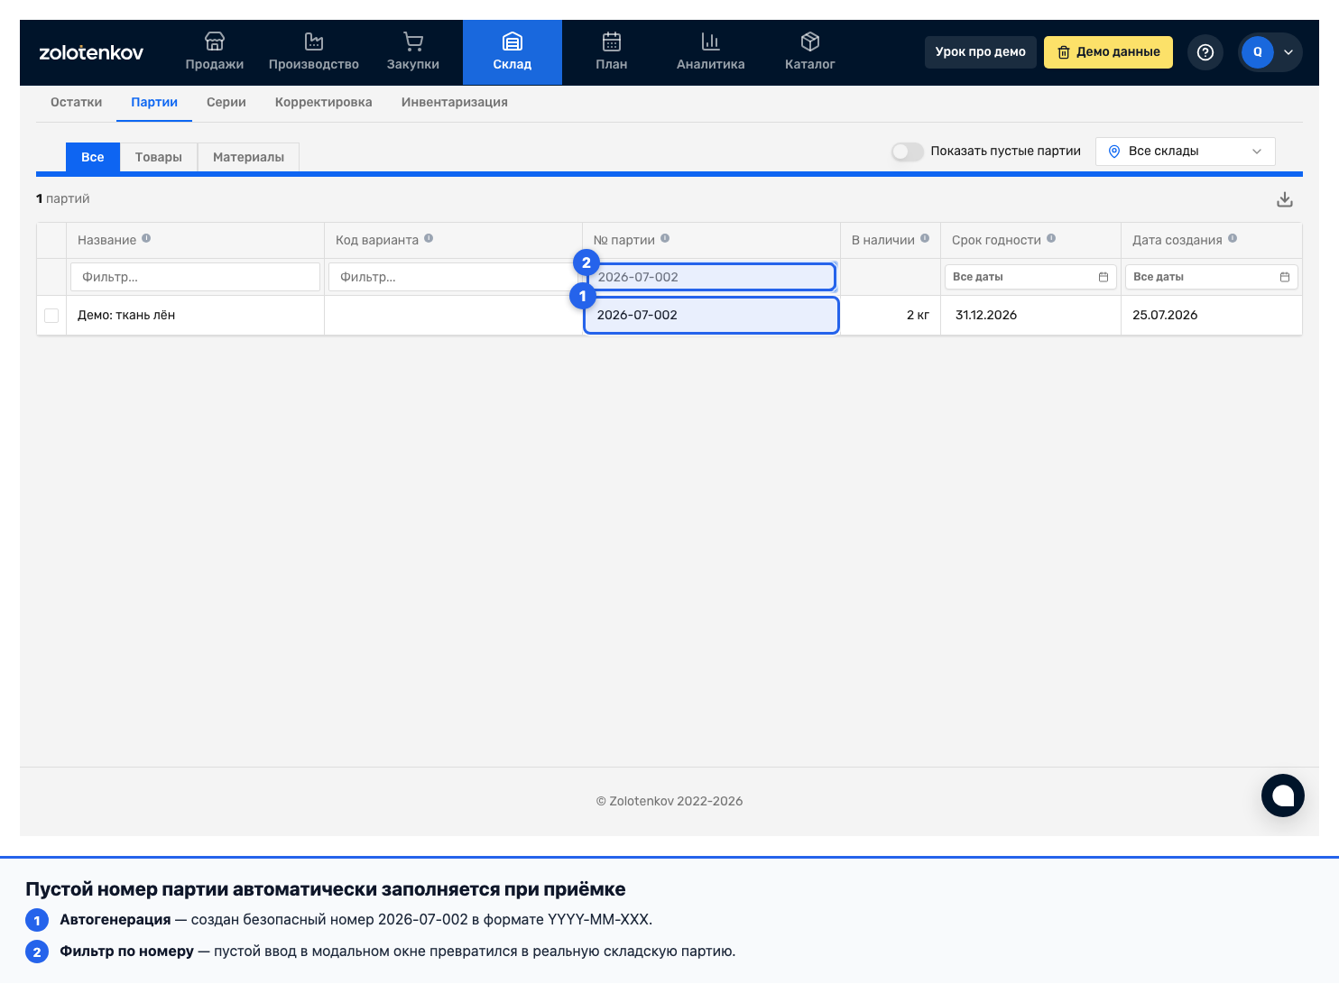Click the user avatar Q
Viewport: 1339px width, 984px height.
point(1258,52)
